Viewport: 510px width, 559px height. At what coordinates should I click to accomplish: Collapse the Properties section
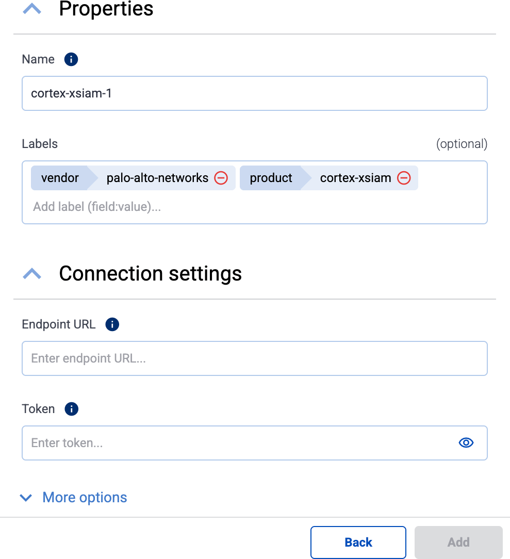pyautogui.click(x=32, y=9)
